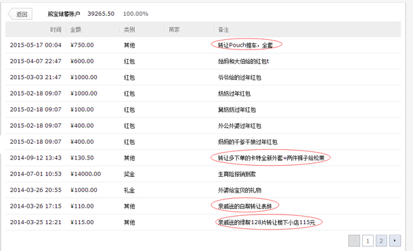This screenshot has width=413, height=251.
Task: Select the note 奶奶过年红包
Action: (234, 94)
